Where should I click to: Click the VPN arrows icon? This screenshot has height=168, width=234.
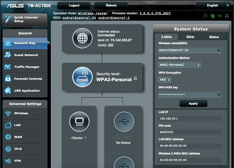8,161
